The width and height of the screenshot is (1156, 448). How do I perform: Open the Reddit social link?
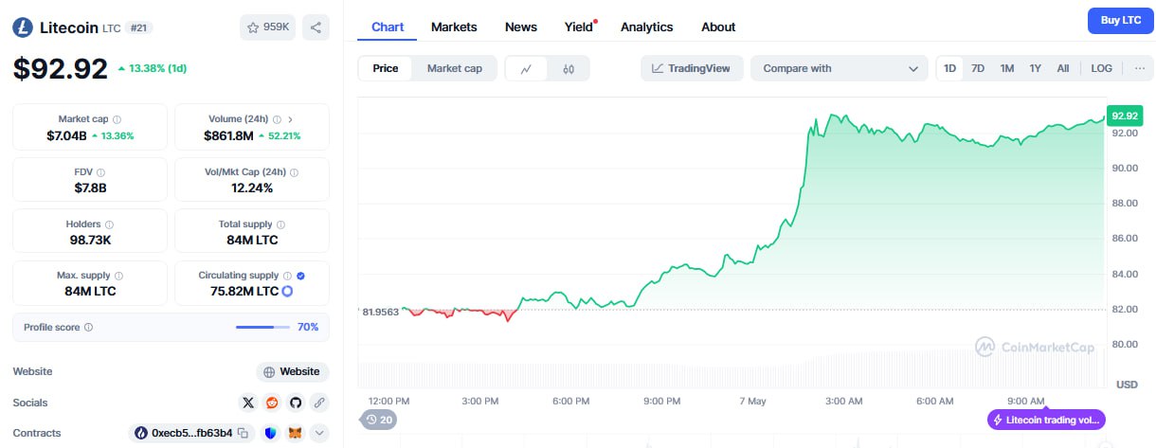point(272,403)
